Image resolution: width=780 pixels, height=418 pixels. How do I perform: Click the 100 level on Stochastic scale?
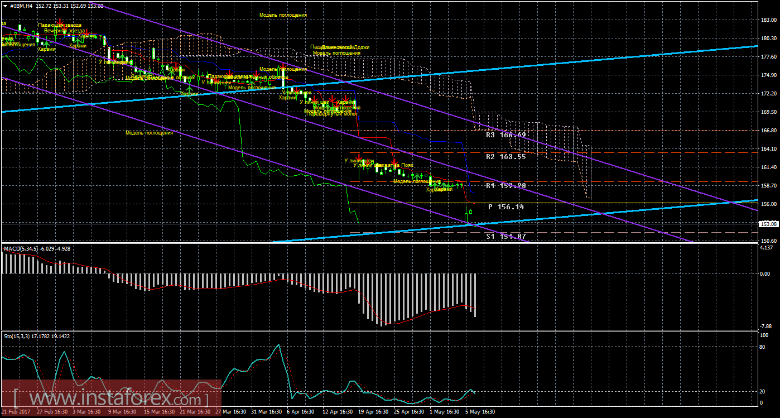point(765,335)
